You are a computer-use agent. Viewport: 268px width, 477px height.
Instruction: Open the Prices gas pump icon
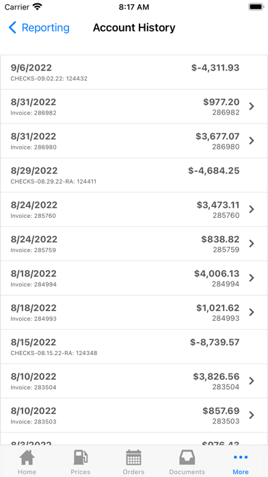coord(81,457)
